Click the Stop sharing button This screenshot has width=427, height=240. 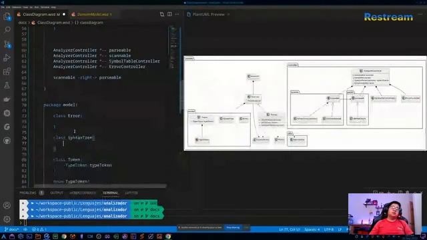(x=233, y=227)
